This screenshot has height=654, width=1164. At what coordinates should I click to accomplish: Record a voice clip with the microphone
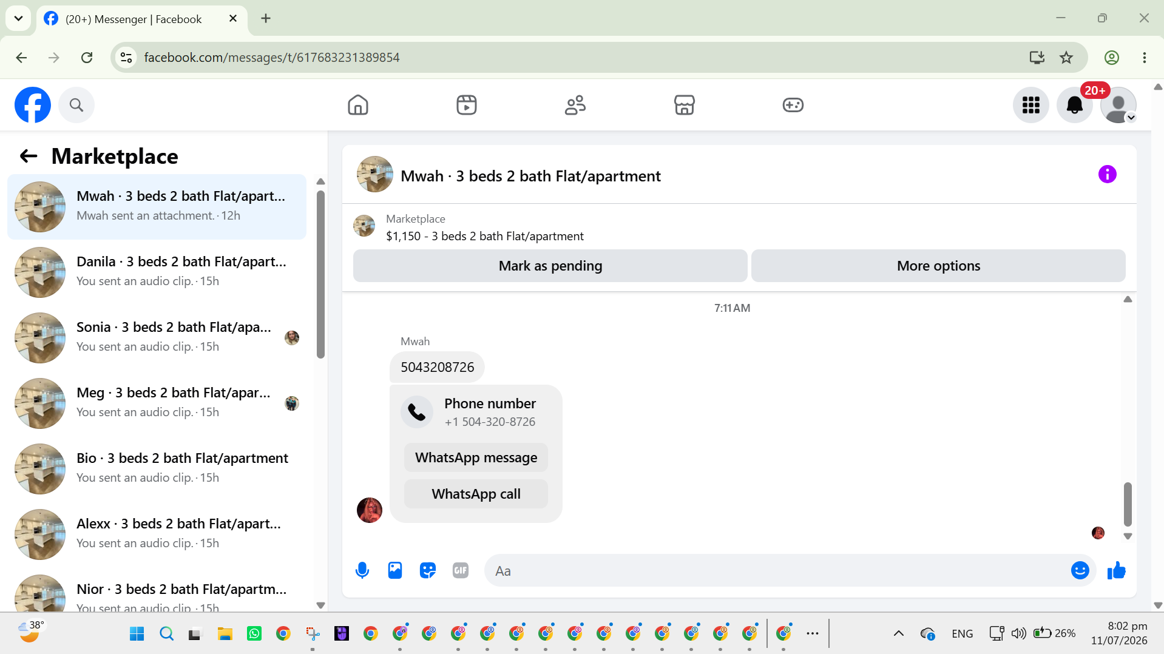click(362, 571)
